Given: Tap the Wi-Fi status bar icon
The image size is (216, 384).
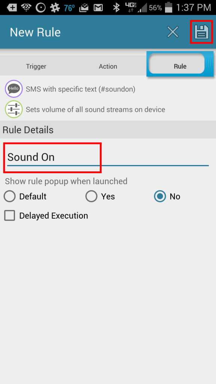Looking at the screenshot, I should point(27,7).
